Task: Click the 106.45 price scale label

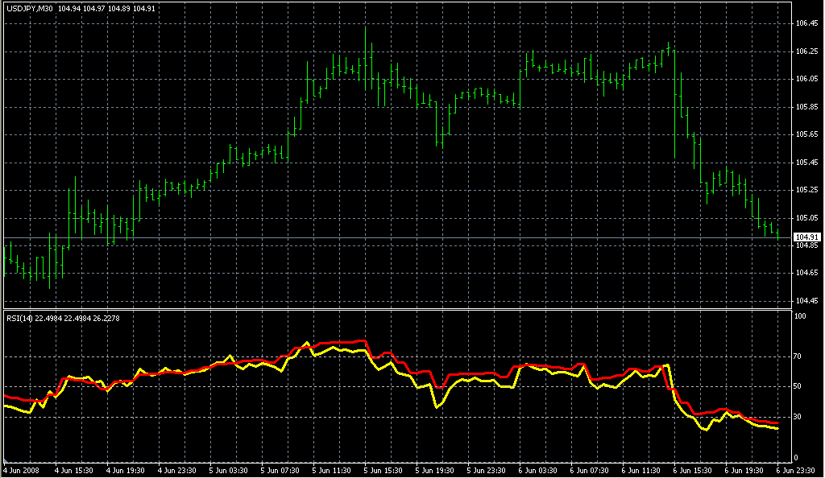Action: coord(807,23)
